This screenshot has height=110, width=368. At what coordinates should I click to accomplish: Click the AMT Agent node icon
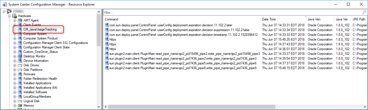pyautogui.click(x=20, y=20)
